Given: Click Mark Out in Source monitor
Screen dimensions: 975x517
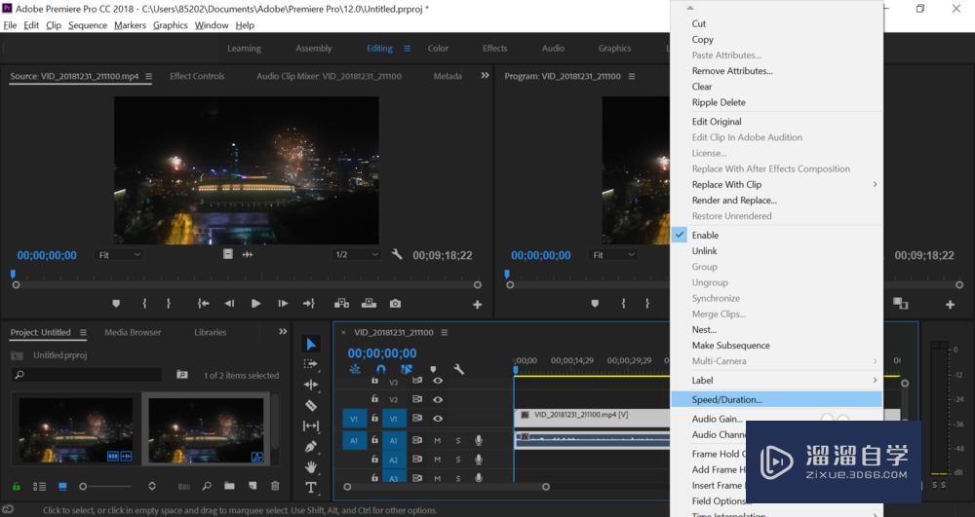Looking at the screenshot, I should point(169,304).
